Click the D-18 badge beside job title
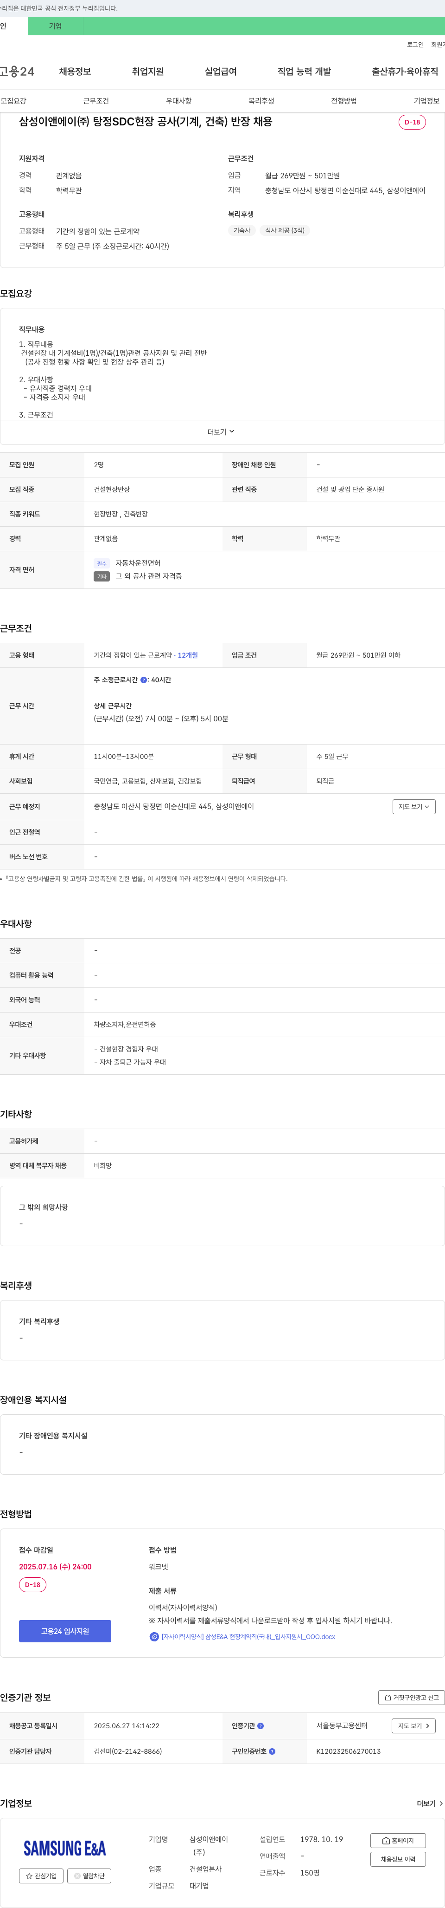Image resolution: width=445 pixels, height=1908 pixels. tap(412, 122)
